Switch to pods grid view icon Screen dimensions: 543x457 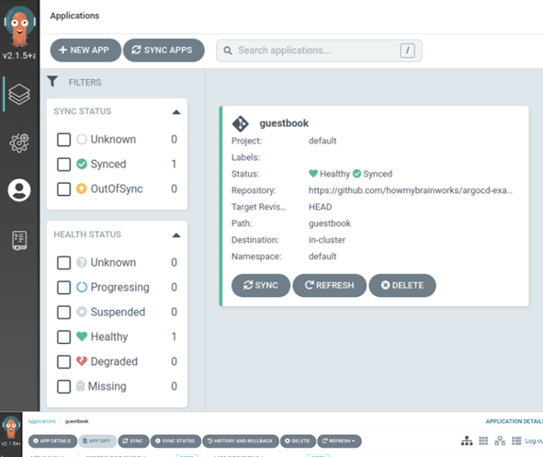pos(483,440)
